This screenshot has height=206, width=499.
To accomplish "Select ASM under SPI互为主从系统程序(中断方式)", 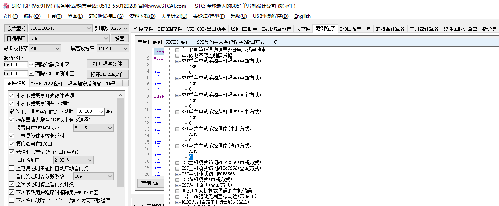I will click(x=193, y=134).
